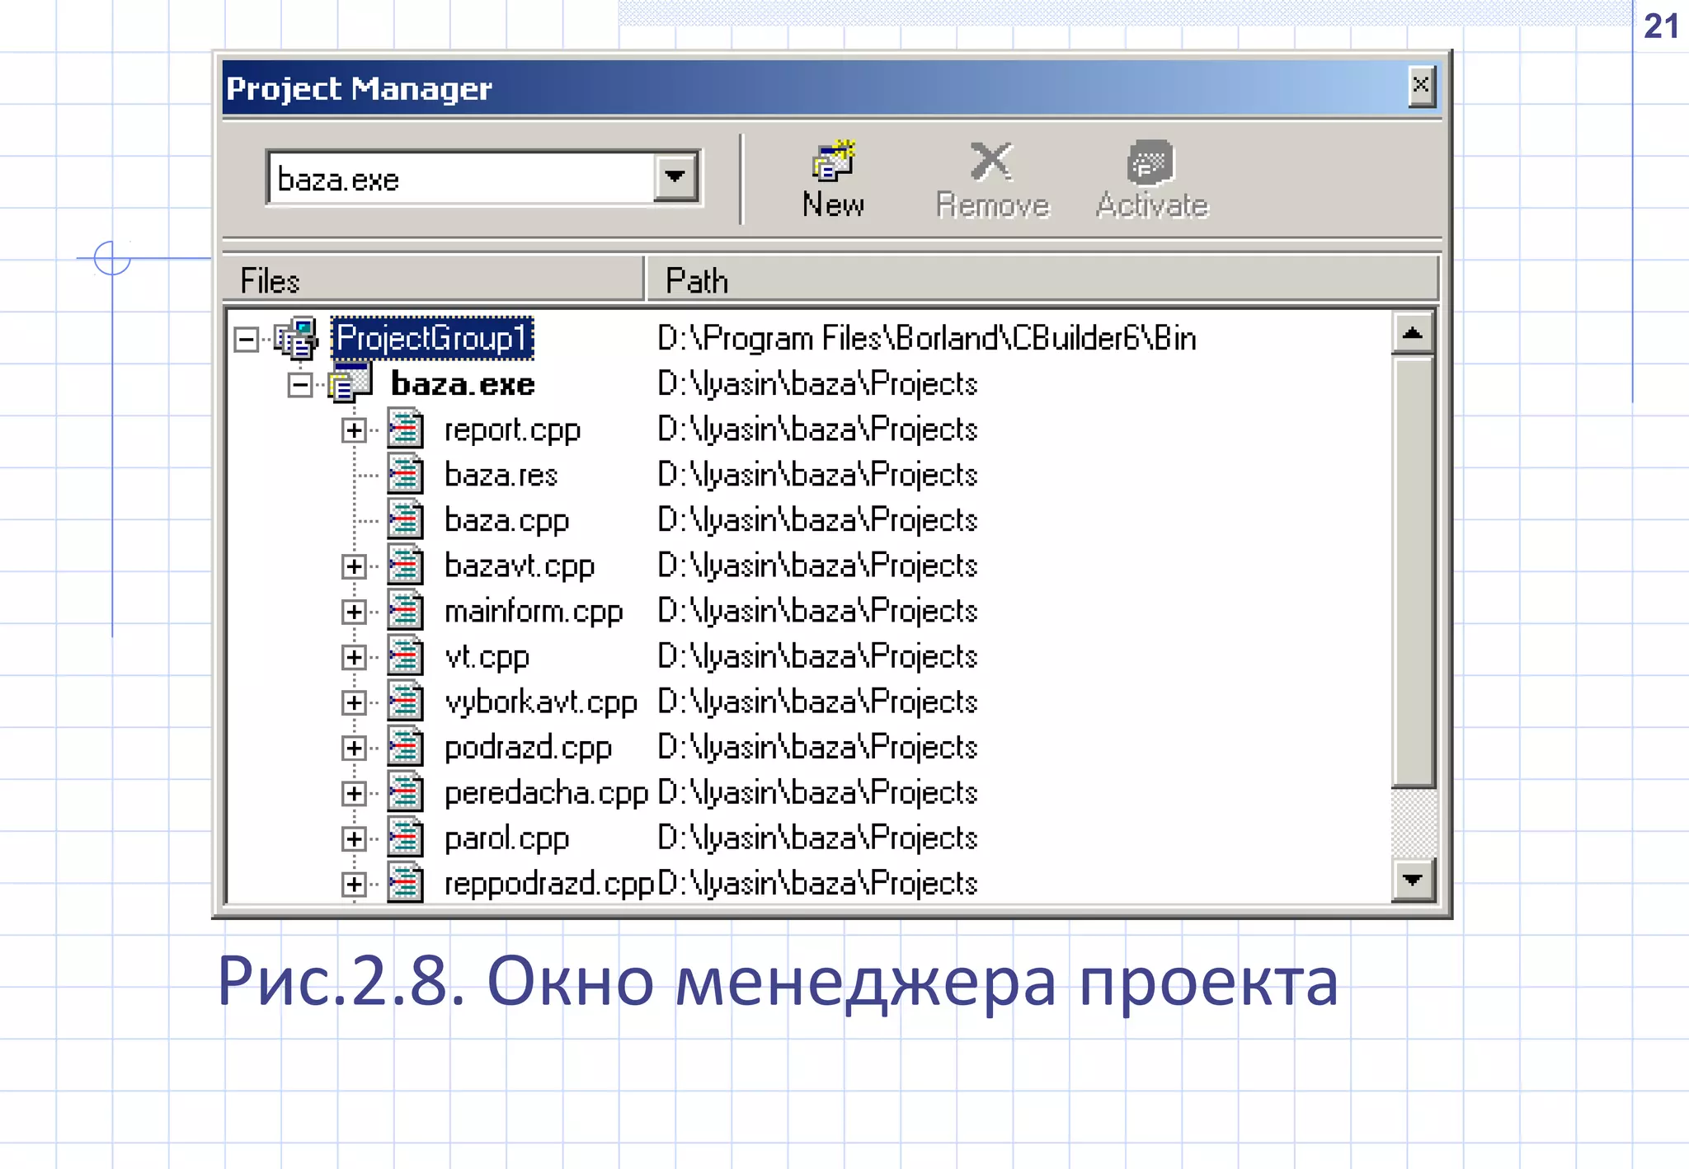This screenshot has height=1169, width=1689.
Task: Click the Path column header
Action: coord(1042,279)
